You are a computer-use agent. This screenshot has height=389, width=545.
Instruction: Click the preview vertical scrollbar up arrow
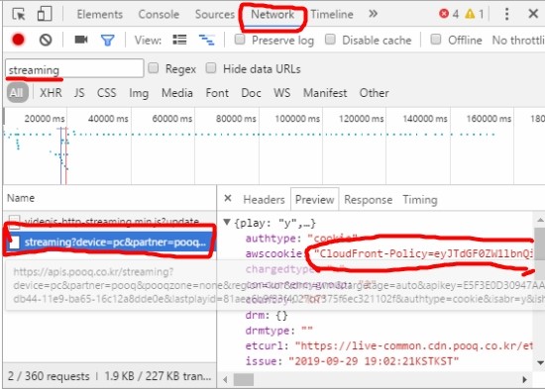tap(540, 220)
